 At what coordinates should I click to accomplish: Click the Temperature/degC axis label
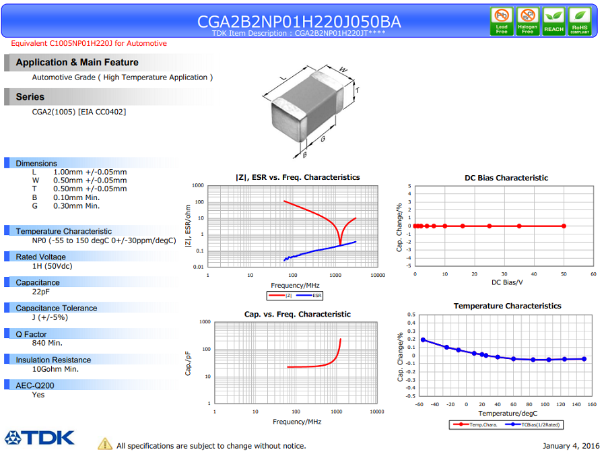(508, 414)
